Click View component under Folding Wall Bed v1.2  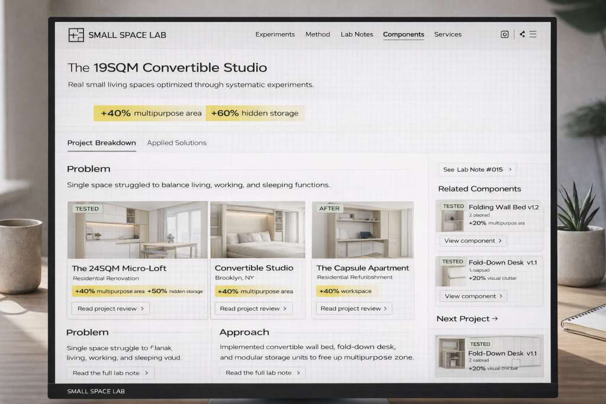coord(473,241)
